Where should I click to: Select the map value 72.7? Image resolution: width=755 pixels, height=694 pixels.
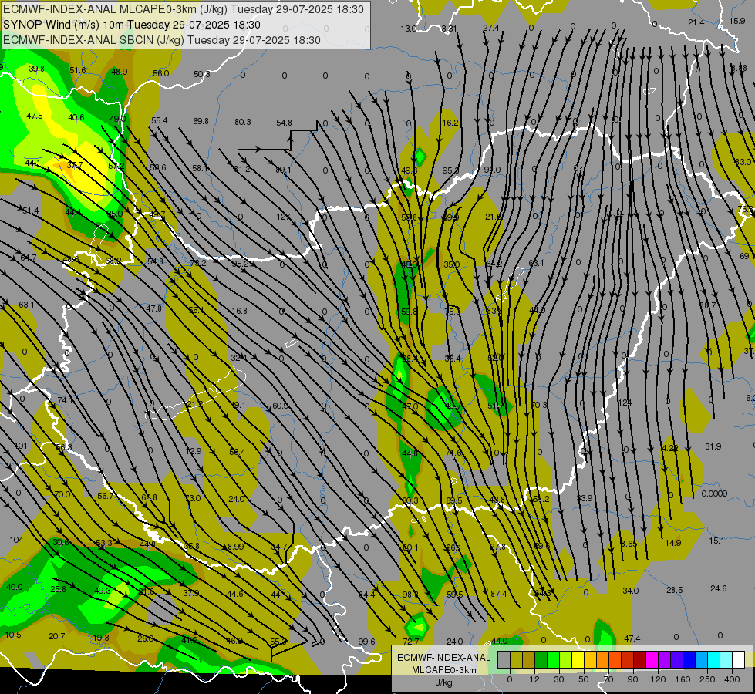pos(411,642)
